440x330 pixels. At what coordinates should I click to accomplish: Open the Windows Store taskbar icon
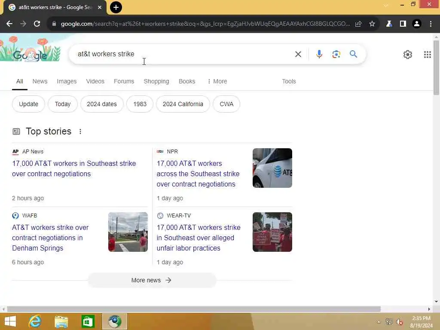click(88, 321)
